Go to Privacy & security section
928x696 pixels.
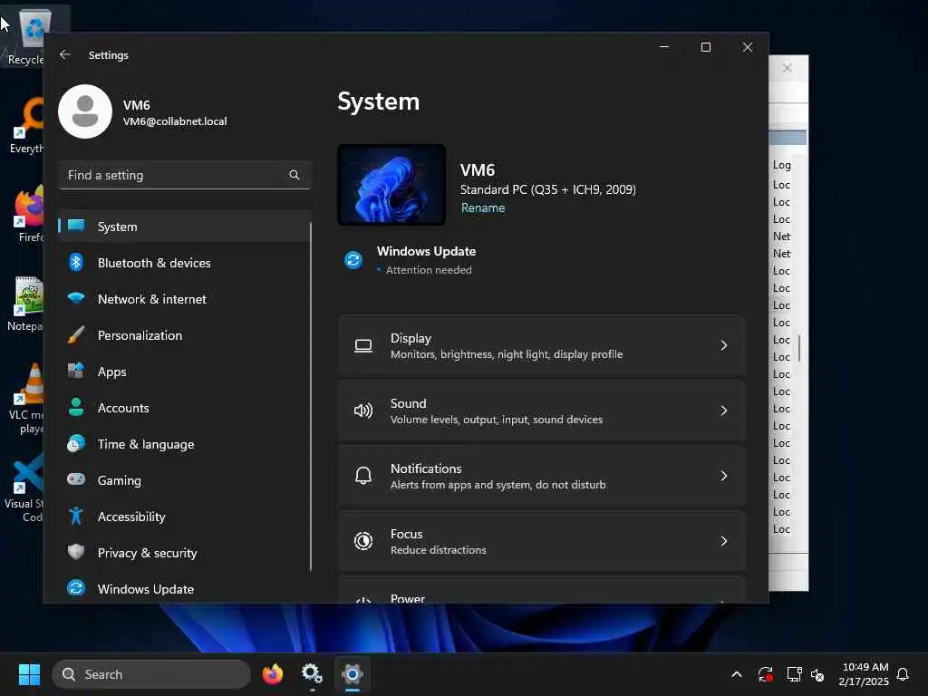(184, 552)
